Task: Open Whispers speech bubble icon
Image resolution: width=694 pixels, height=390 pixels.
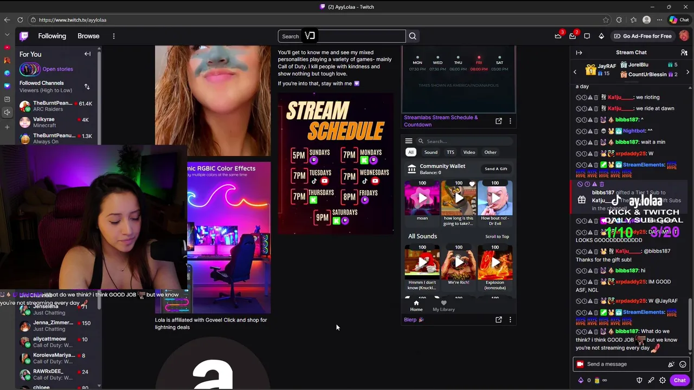Action: click(x=587, y=36)
